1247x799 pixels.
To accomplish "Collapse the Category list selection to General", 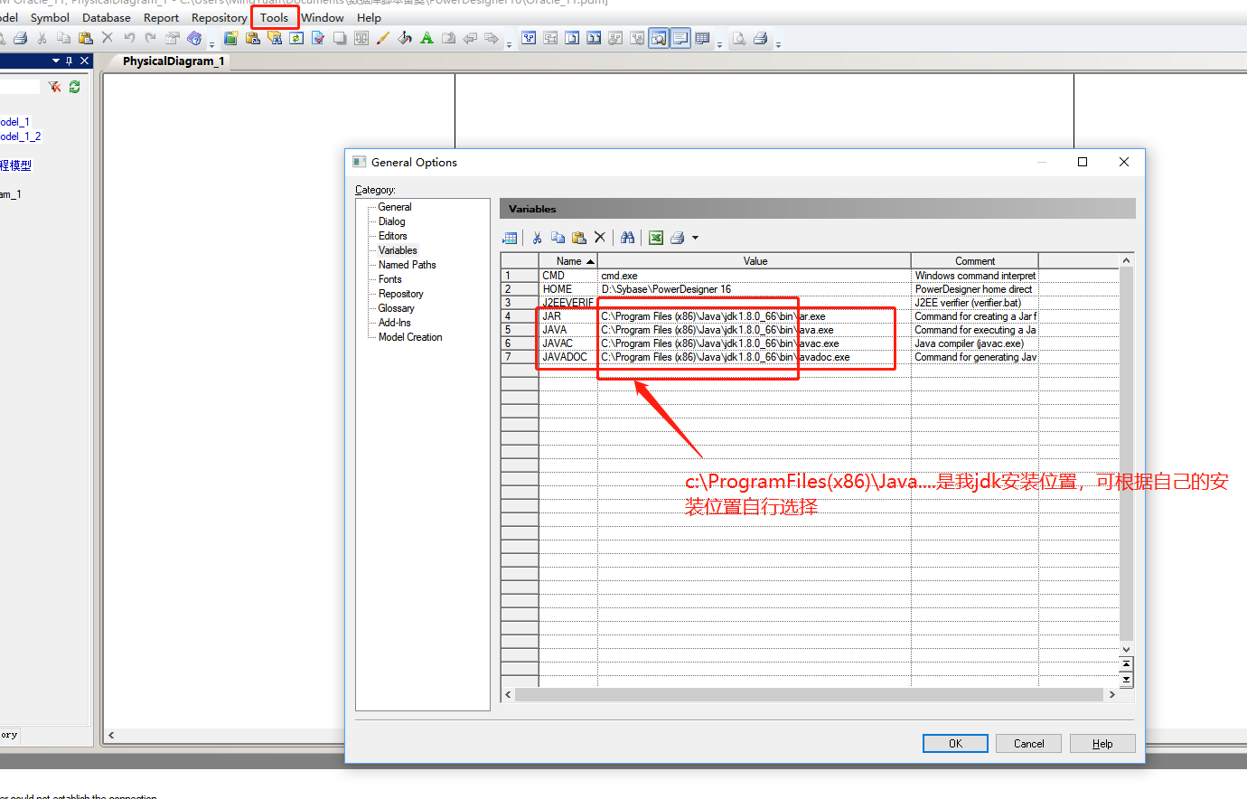I will coord(395,206).
